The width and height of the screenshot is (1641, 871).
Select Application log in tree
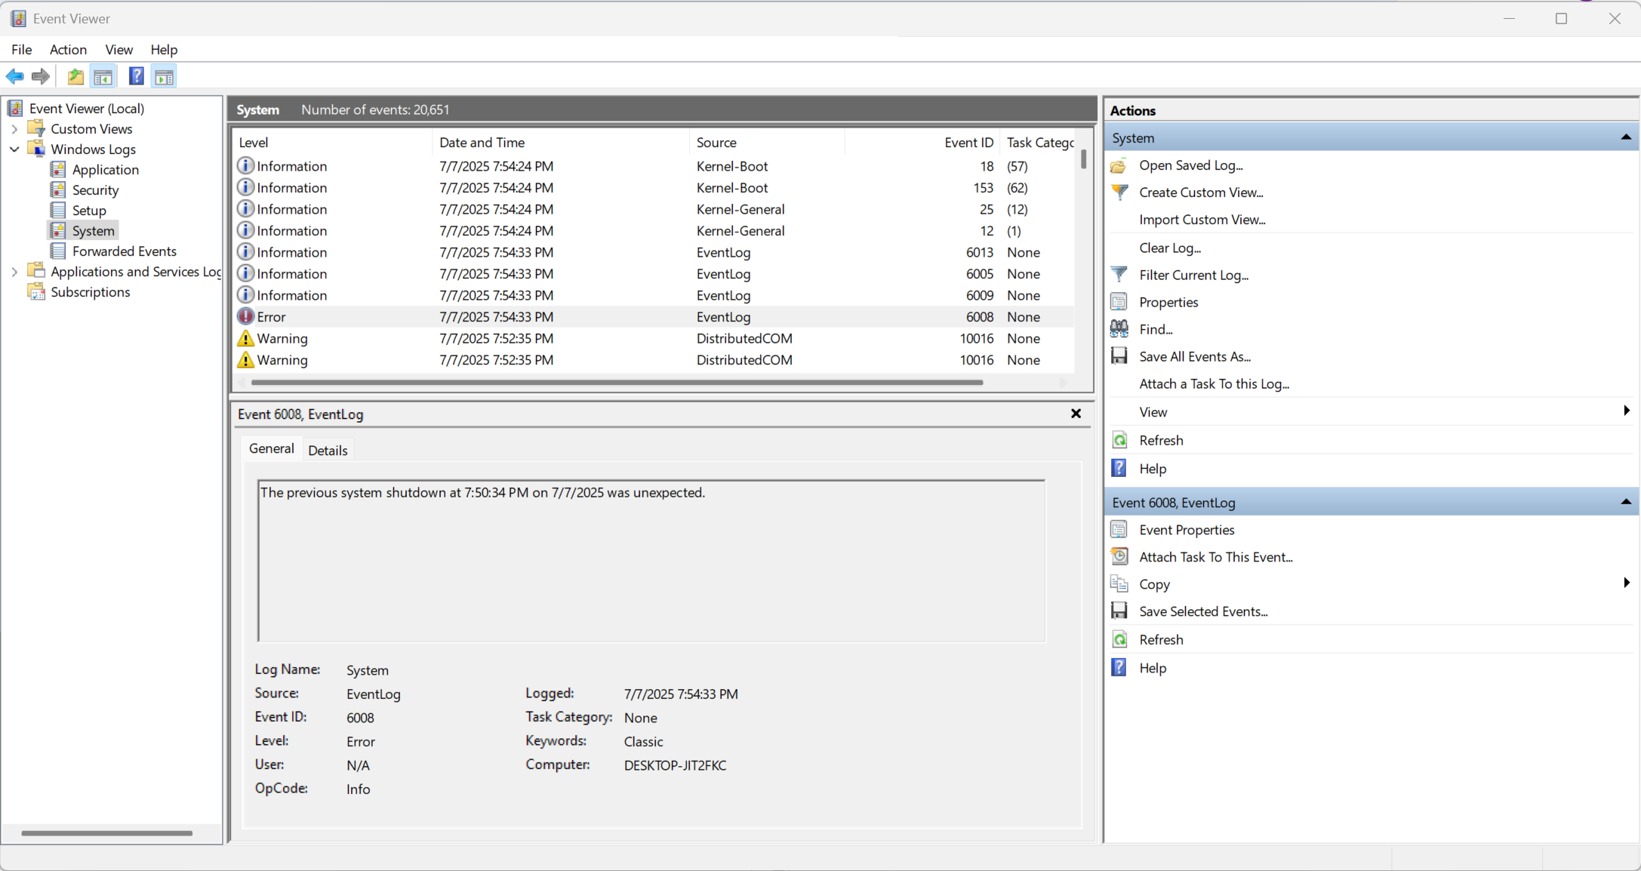tap(105, 170)
